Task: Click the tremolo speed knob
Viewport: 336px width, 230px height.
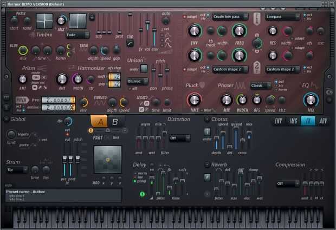Action: 105,50
